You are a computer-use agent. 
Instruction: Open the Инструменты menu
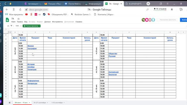point(57,22)
